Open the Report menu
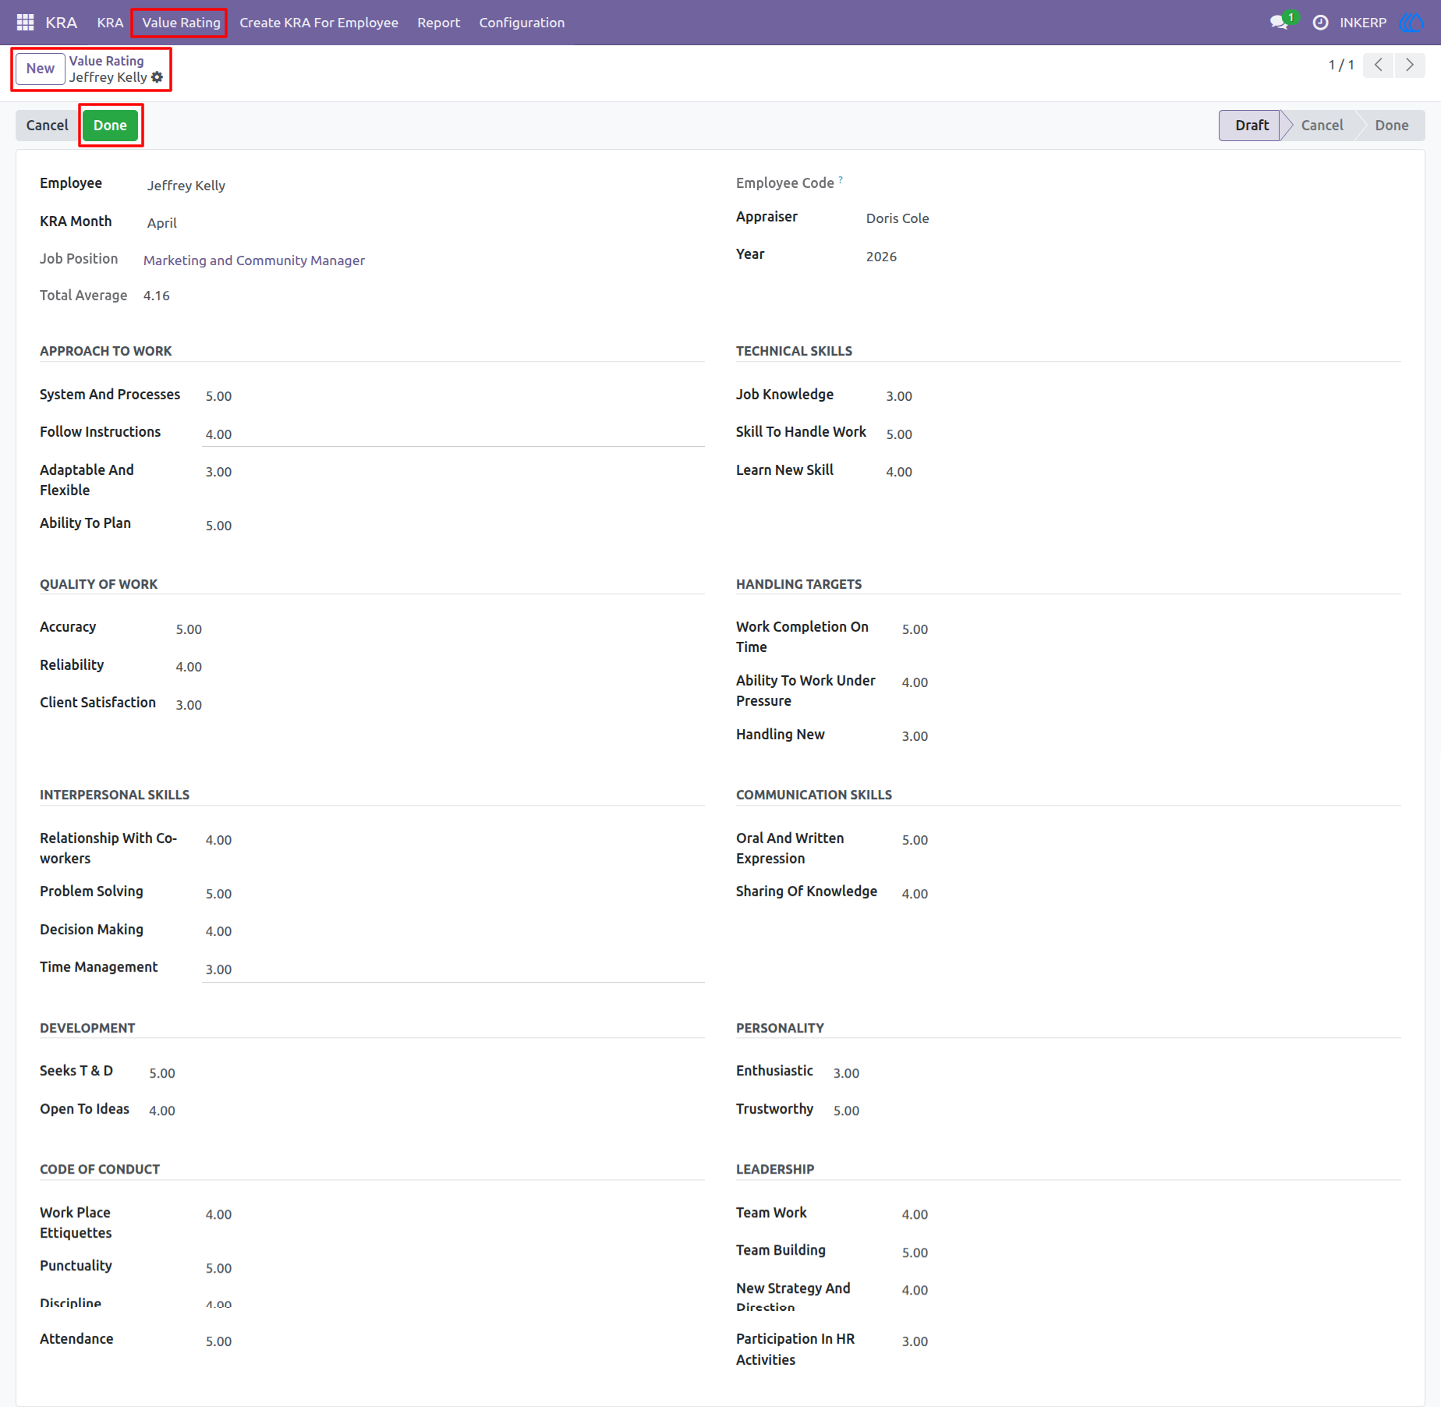 click(x=438, y=23)
